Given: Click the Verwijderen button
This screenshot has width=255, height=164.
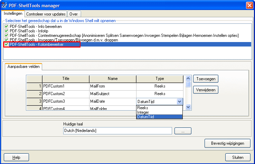Looking at the screenshot, I should (206, 90).
